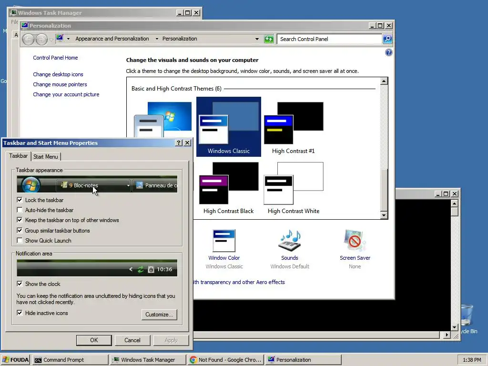Viewport: 488px width, 366px height.
Task: Click the themes list scroll up arrow
Action: click(x=384, y=81)
